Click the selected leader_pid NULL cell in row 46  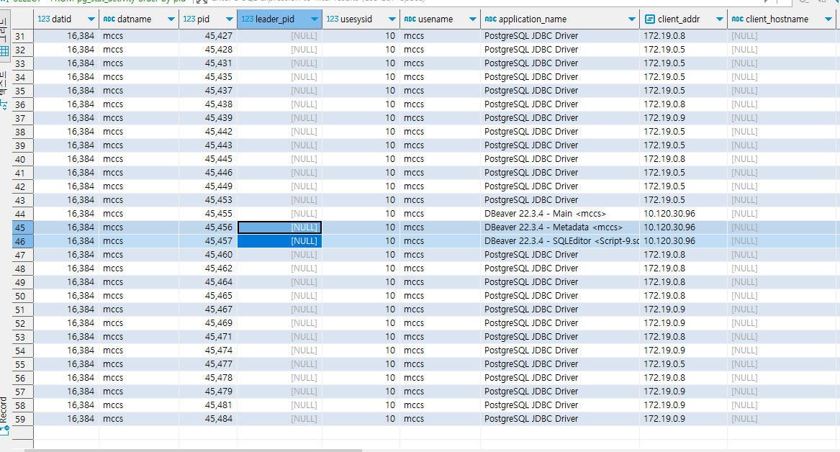click(x=280, y=241)
